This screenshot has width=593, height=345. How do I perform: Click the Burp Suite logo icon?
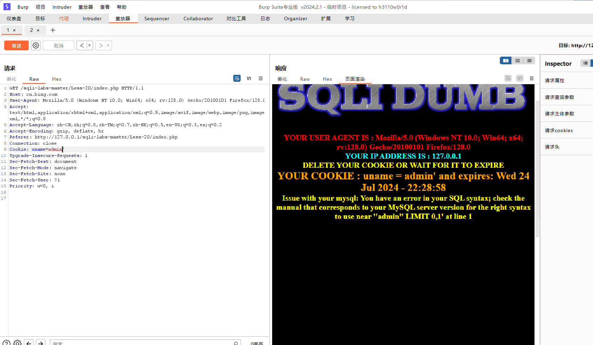coord(7,7)
